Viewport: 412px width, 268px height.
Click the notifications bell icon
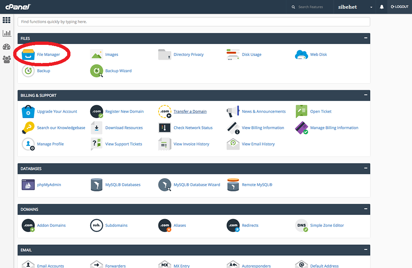pos(382,7)
